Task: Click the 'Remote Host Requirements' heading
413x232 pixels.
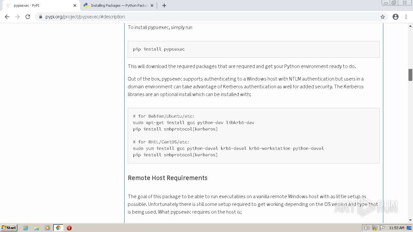Action: (x=167, y=178)
